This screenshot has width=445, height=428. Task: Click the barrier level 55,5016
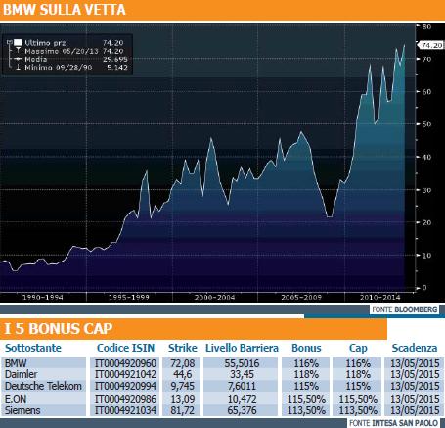coord(242,363)
